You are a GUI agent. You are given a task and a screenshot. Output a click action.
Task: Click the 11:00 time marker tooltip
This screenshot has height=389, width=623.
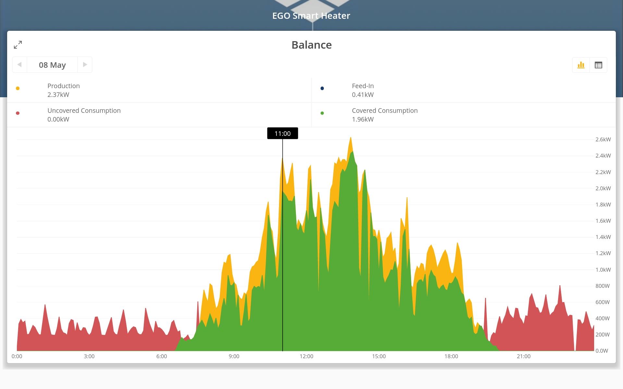click(x=283, y=133)
